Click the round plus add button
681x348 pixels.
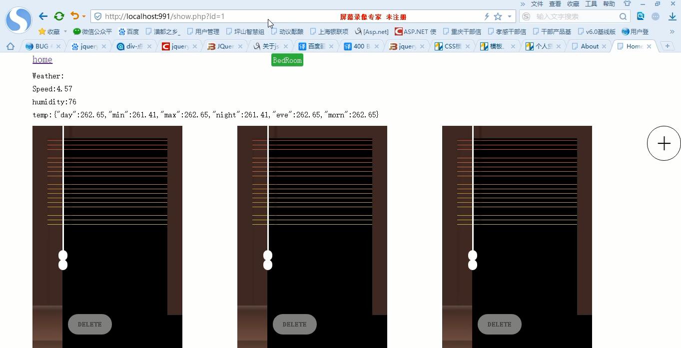(x=664, y=144)
